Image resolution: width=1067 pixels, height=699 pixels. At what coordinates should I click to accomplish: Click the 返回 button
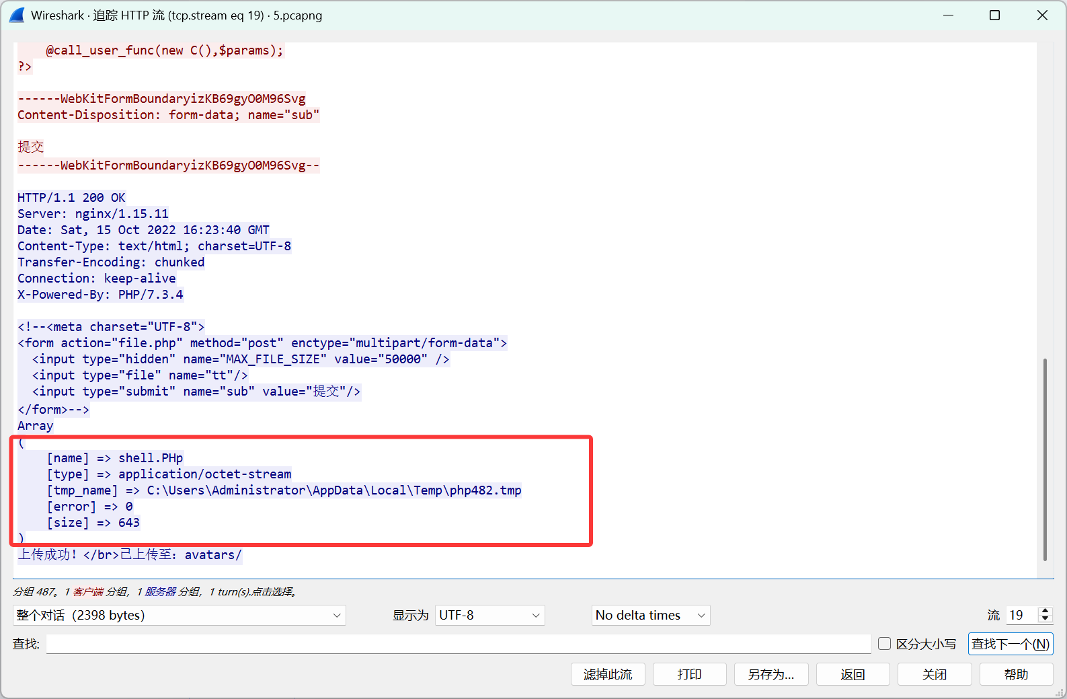[853, 674]
